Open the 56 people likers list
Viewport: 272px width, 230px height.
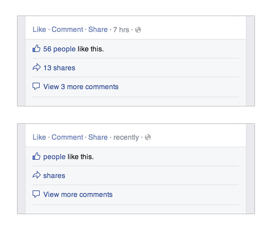pos(59,49)
